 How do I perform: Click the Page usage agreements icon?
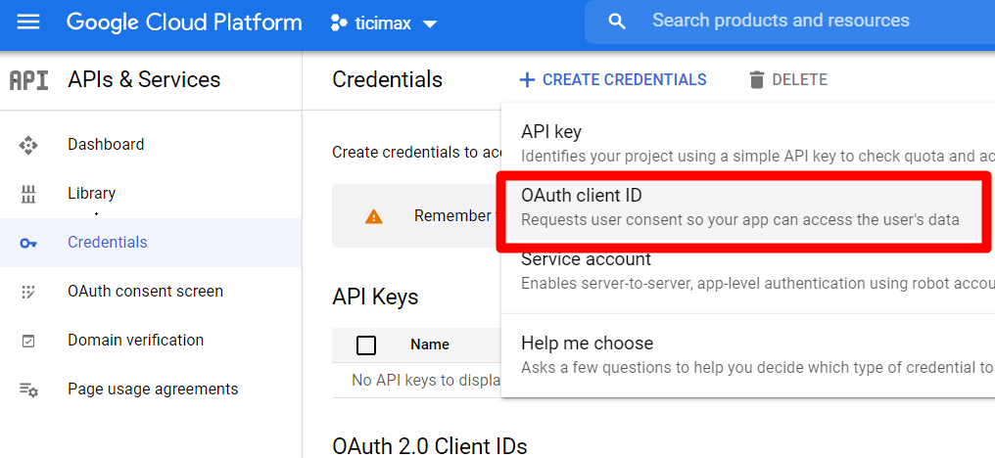click(28, 389)
